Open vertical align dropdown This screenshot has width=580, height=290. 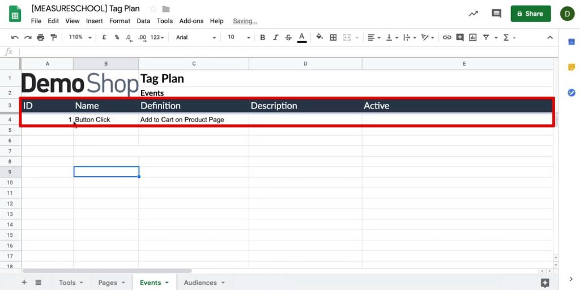[392, 37]
